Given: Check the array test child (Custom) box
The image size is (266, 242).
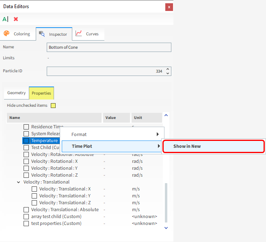Looking at the screenshot, I should (26, 216).
